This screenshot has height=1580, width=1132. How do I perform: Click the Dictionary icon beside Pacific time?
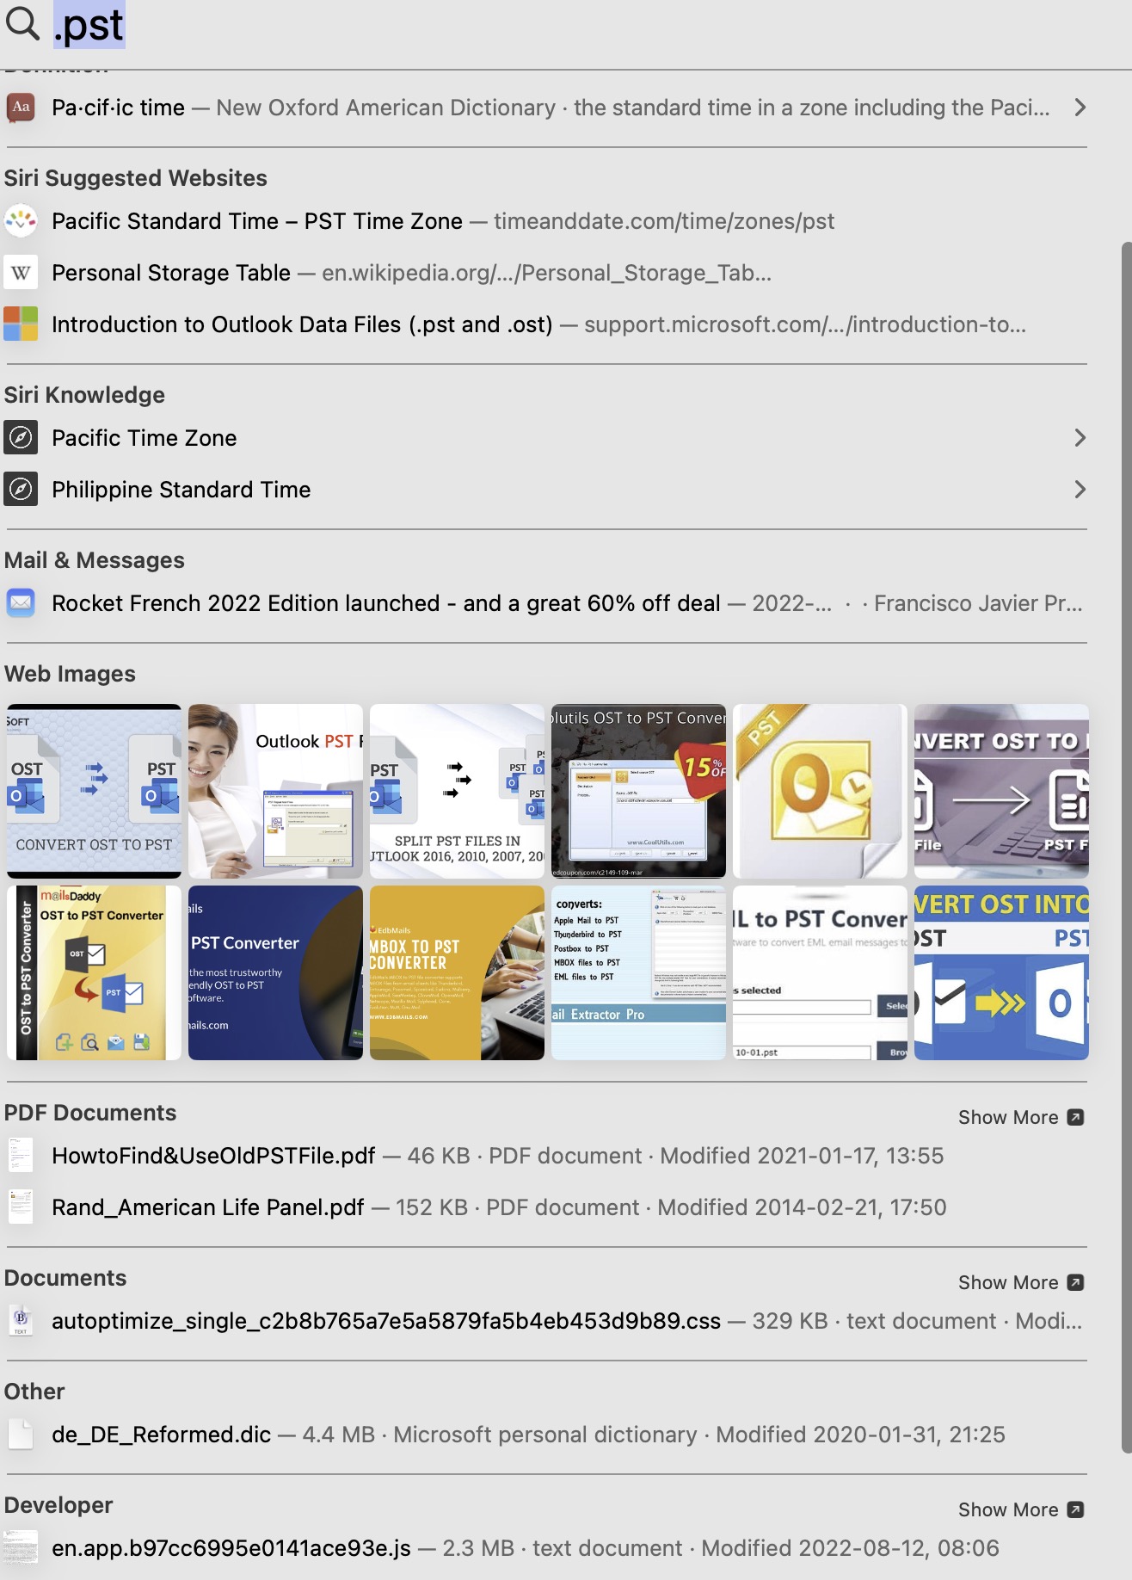click(x=21, y=108)
